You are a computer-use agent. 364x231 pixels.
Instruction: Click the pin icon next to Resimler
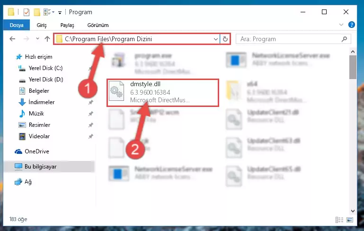click(x=90, y=125)
